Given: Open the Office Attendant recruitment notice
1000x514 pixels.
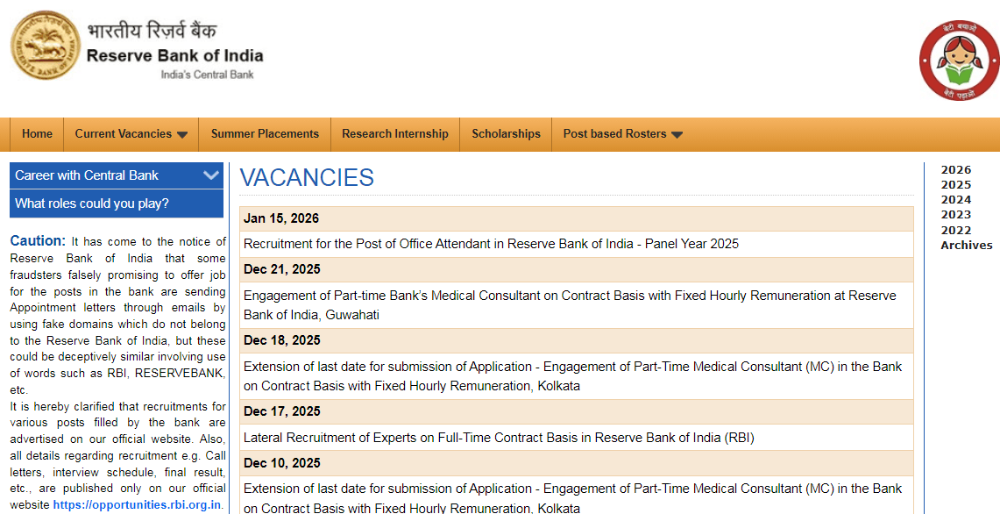Looking at the screenshot, I should click(492, 244).
